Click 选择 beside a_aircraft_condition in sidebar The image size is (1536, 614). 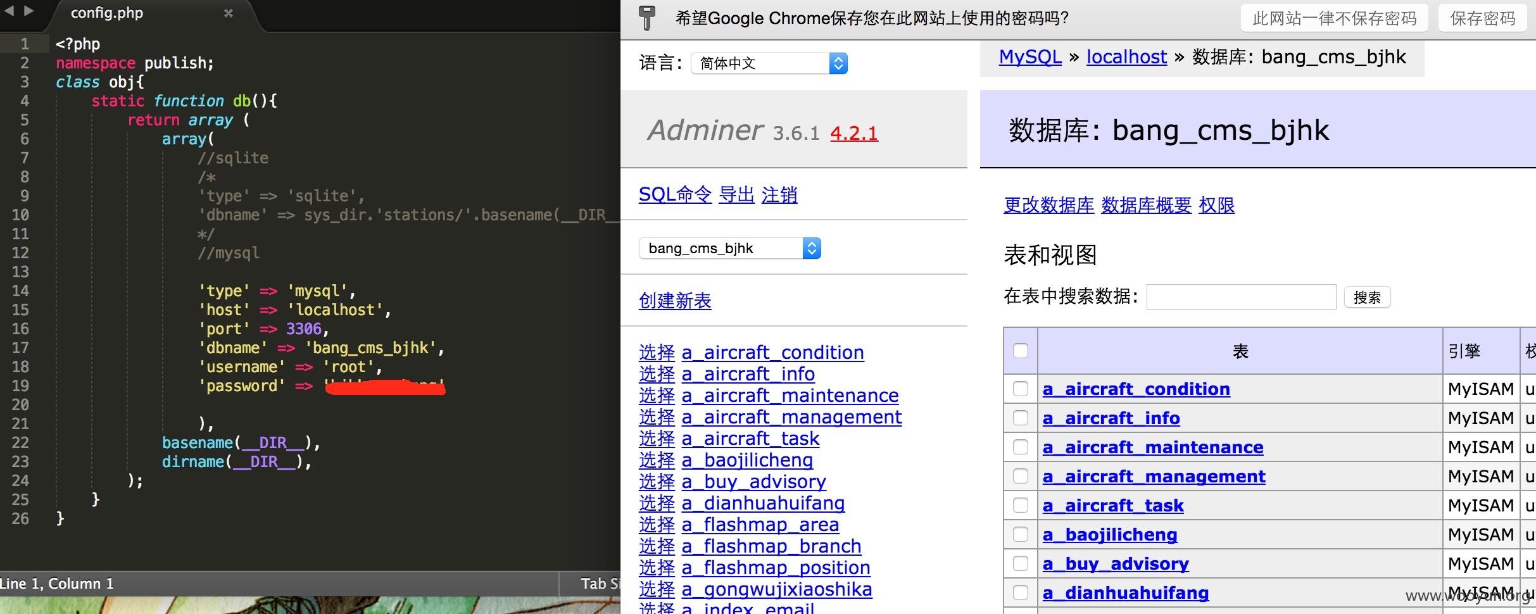(657, 352)
